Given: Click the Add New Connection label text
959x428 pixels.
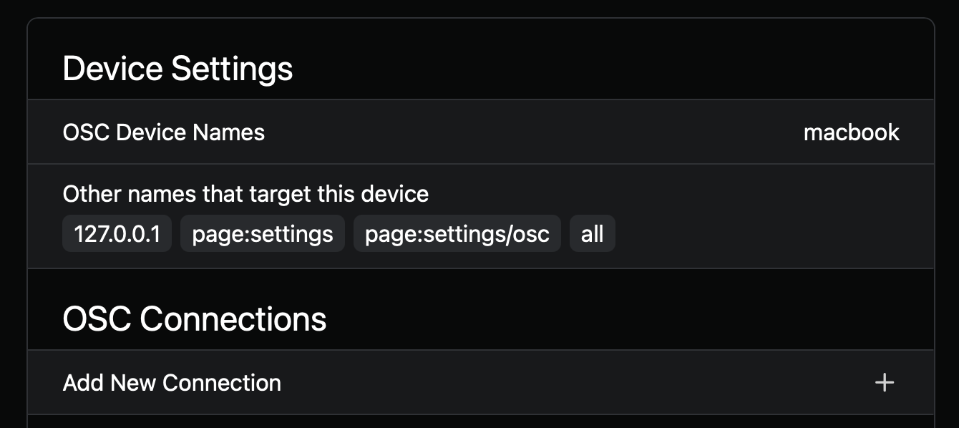Looking at the screenshot, I should 172,382.
